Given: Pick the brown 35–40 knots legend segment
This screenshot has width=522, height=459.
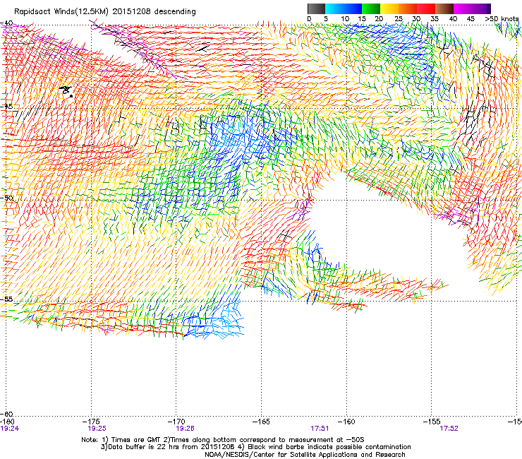Looking at the screenshot, I should click(444, 8).
